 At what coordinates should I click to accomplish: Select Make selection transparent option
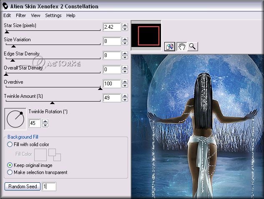click(x=37, y=172)
